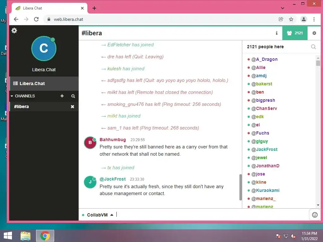Open the taskbar clock showing 11:34 PM

coord(309,236)
